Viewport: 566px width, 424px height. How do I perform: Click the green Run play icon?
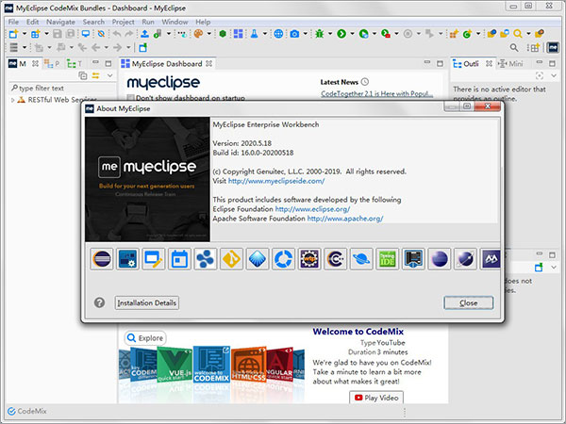(341, 34)
